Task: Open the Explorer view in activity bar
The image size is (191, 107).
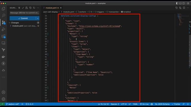Action: (3, 9)
